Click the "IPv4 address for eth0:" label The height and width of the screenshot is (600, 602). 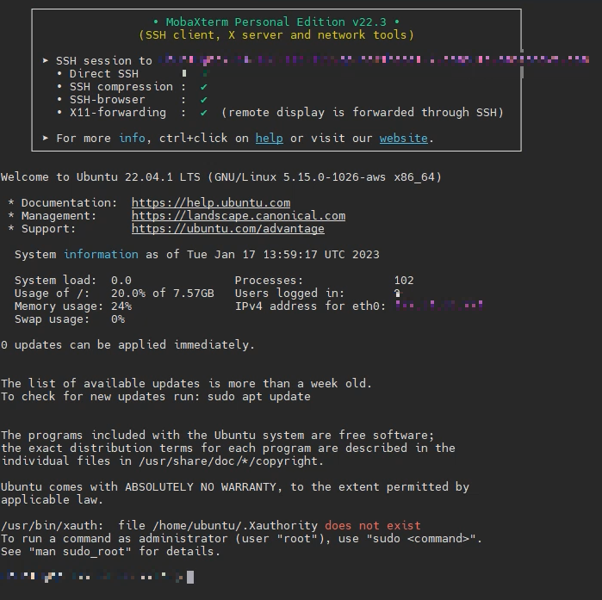(x=310, y=306)
